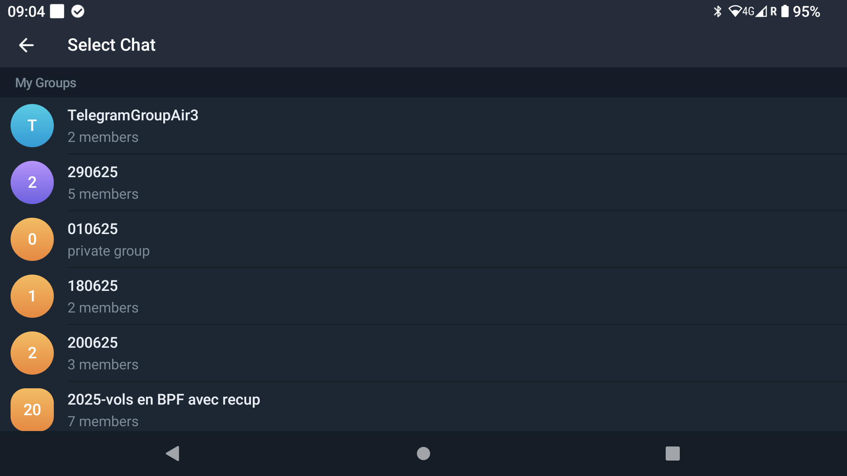Tap the battery indicator in status bar
The height and width of the screenshot is (476, 847).
point(785,11)
